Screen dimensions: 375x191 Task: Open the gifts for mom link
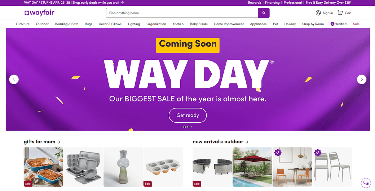tap(42, 142)
